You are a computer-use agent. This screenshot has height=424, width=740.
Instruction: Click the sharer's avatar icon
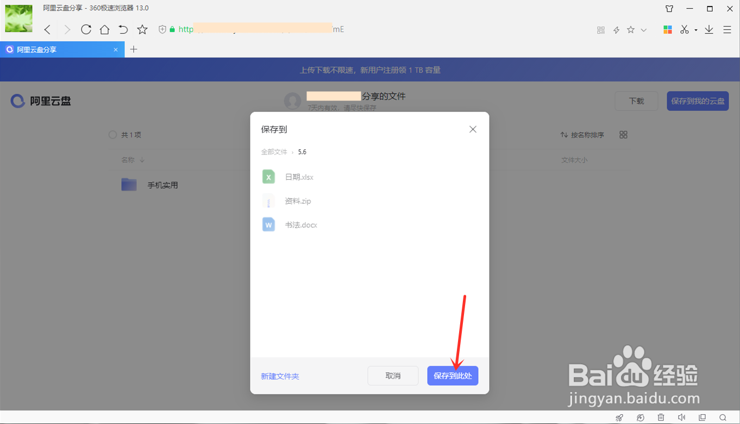(292, 100)
